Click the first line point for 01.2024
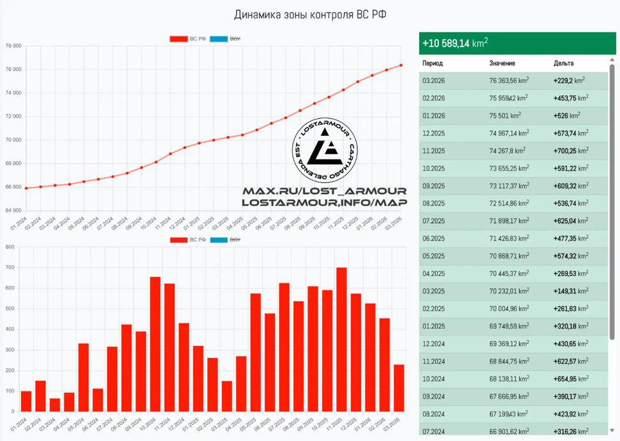The width and height of the screenshot is (620, 441). click(26, 188)
